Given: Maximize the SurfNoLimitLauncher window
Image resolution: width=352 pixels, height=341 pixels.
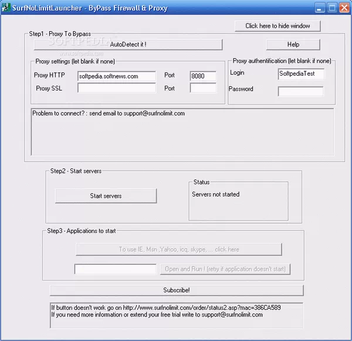Looking at the screenshot, I should 332,8.
